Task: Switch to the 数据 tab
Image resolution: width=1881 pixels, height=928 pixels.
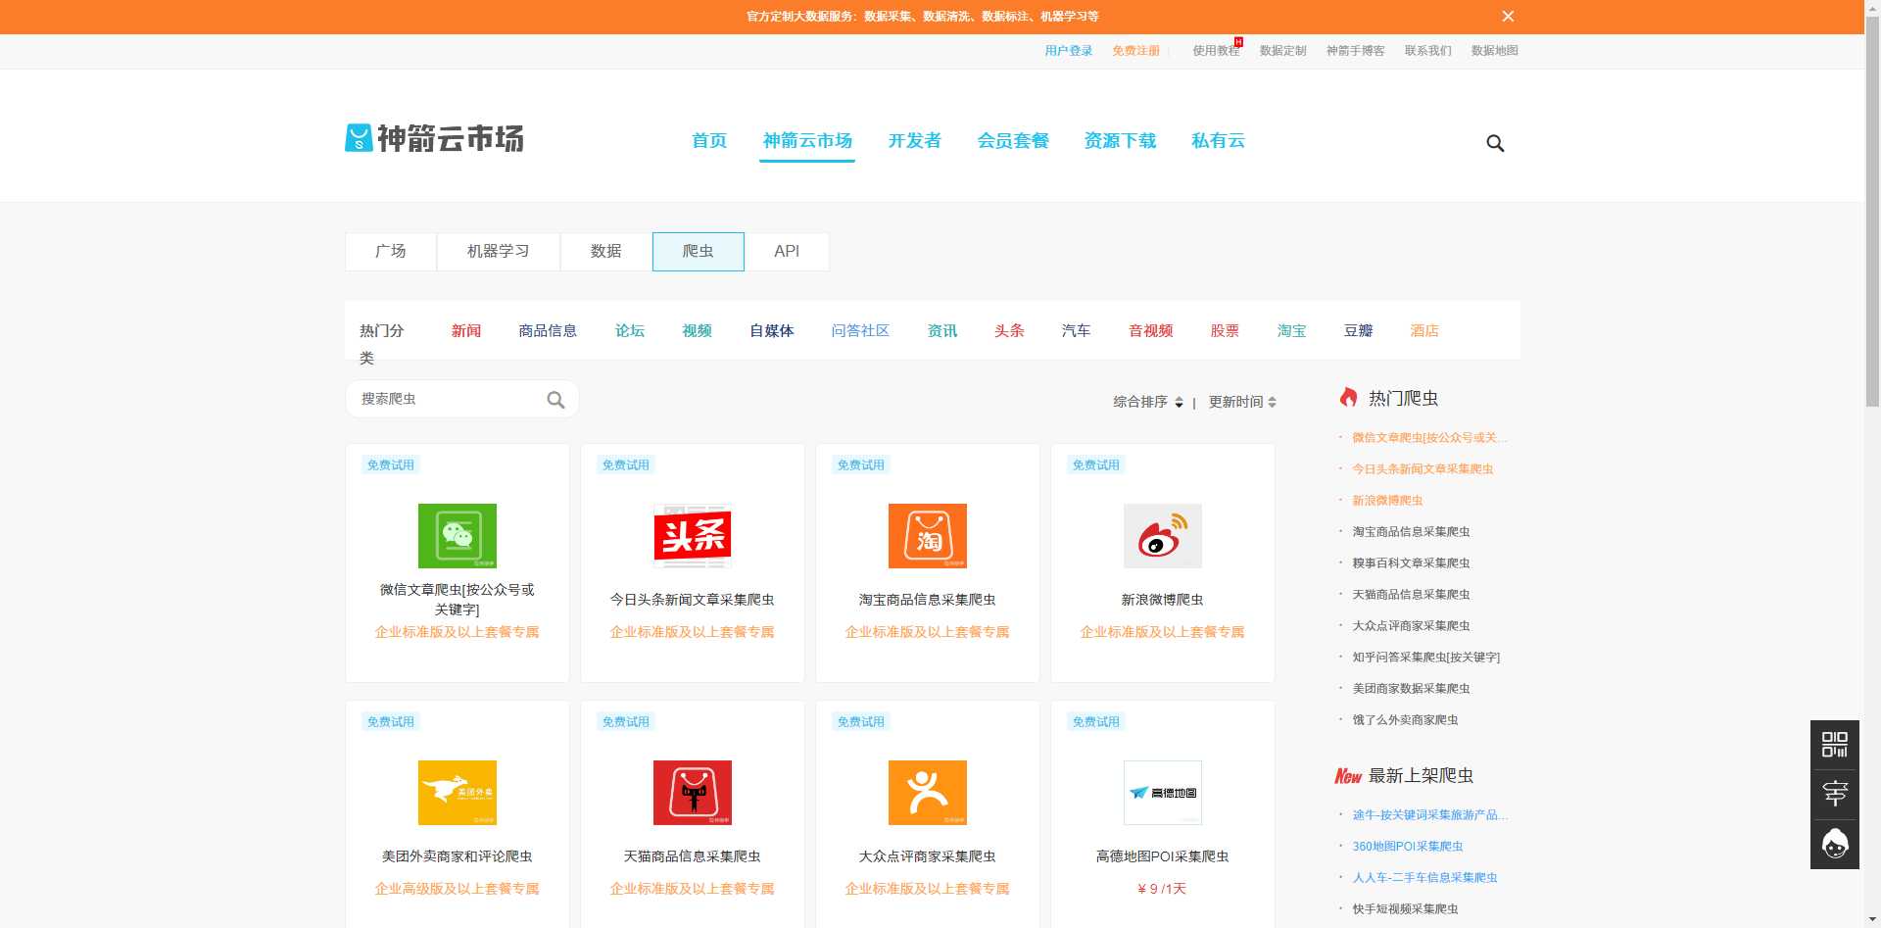Action: (x=606, y=252)
